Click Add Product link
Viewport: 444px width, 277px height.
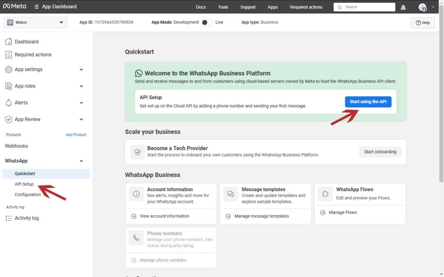(x=76, y=135)
